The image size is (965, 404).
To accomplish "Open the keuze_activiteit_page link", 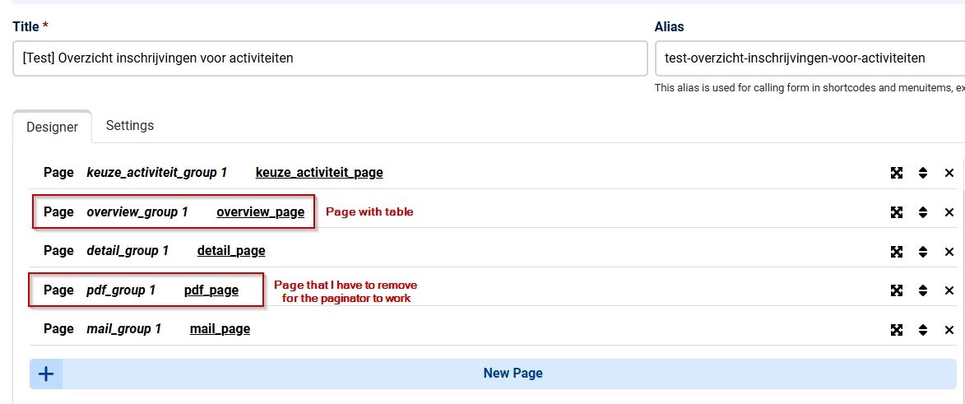I will tap(319, 173).
